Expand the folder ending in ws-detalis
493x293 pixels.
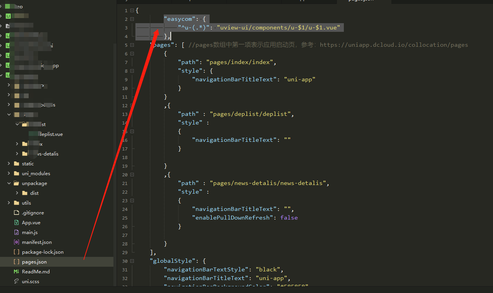[x=17, y=154]
